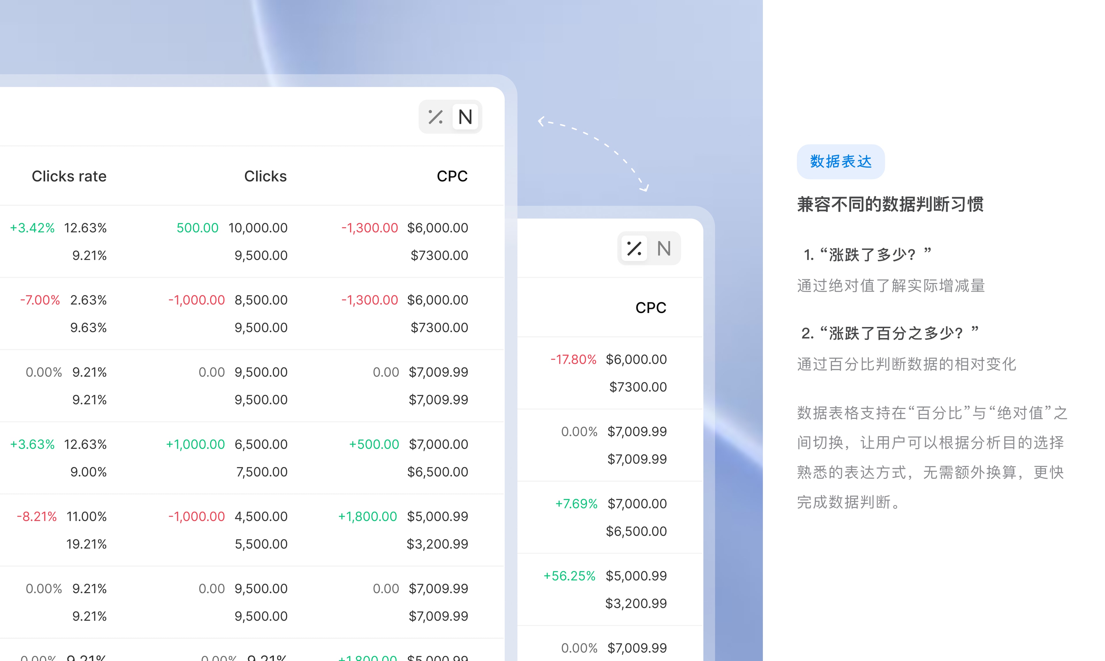This screenshot has height=661, width=1105.
Task: Select text 通过绝对值了解实际增减量
Action: click(x=891, y=285)
